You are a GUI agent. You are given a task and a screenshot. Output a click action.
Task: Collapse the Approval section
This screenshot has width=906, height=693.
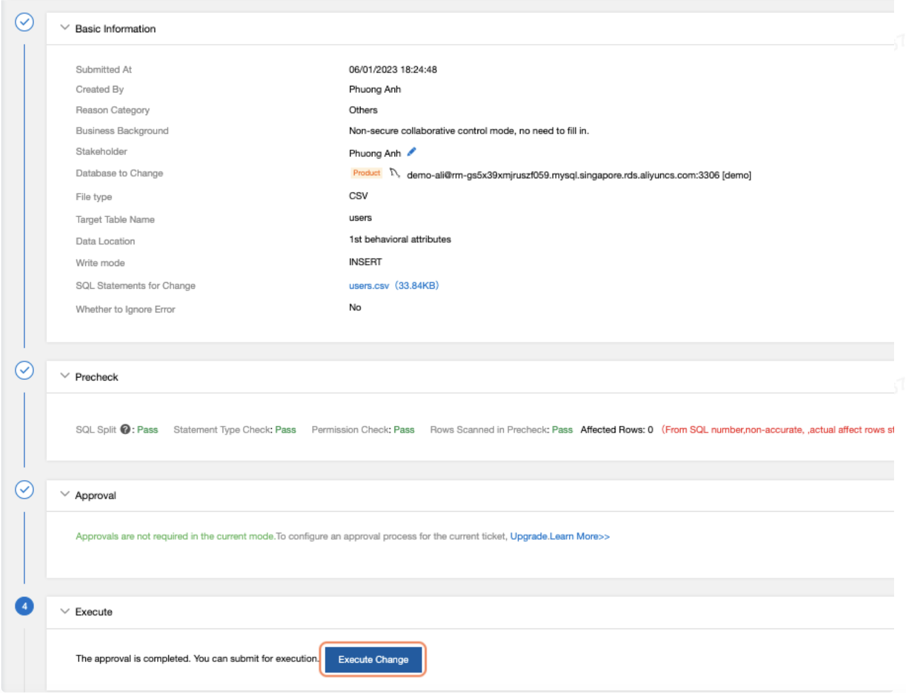[x=64, y=494]
